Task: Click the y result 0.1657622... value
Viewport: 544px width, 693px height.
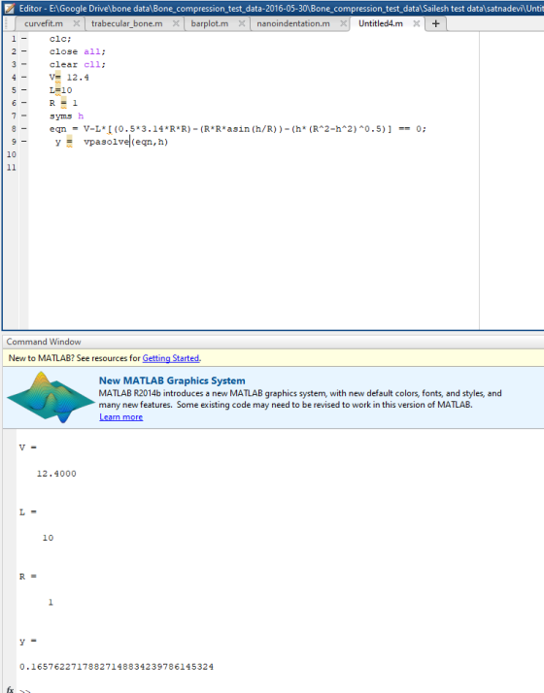Action: [117, 667]
